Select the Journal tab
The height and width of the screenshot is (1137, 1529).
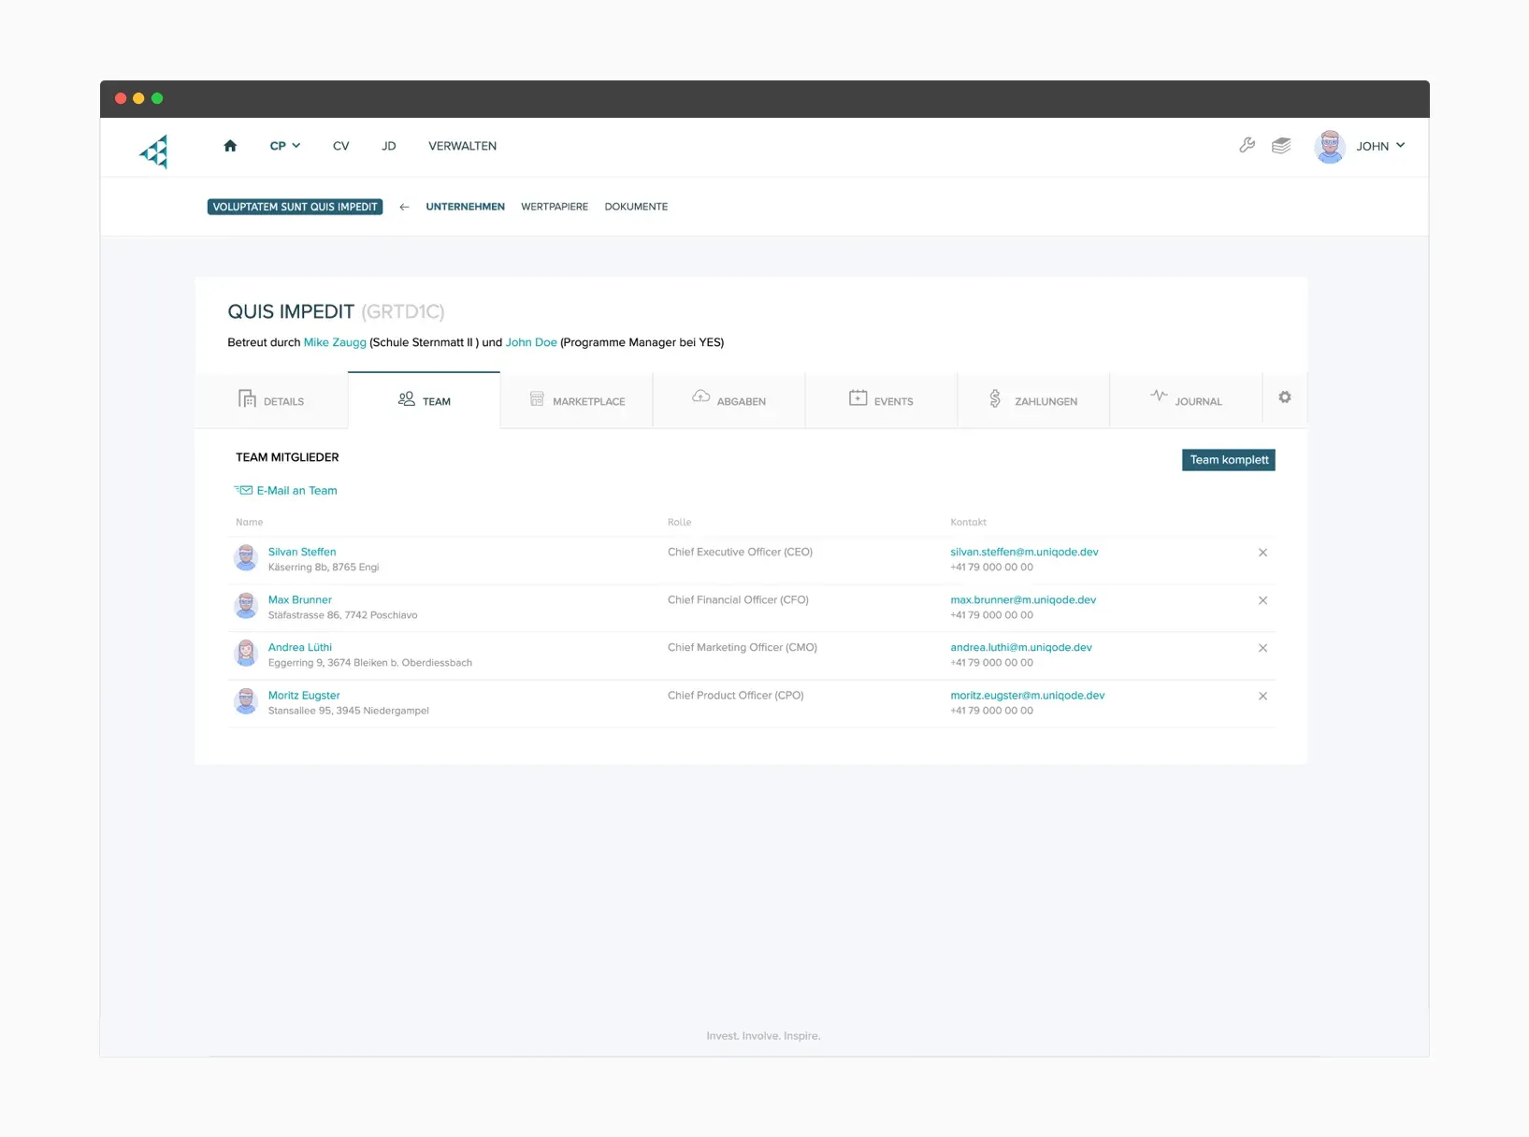1186,400
